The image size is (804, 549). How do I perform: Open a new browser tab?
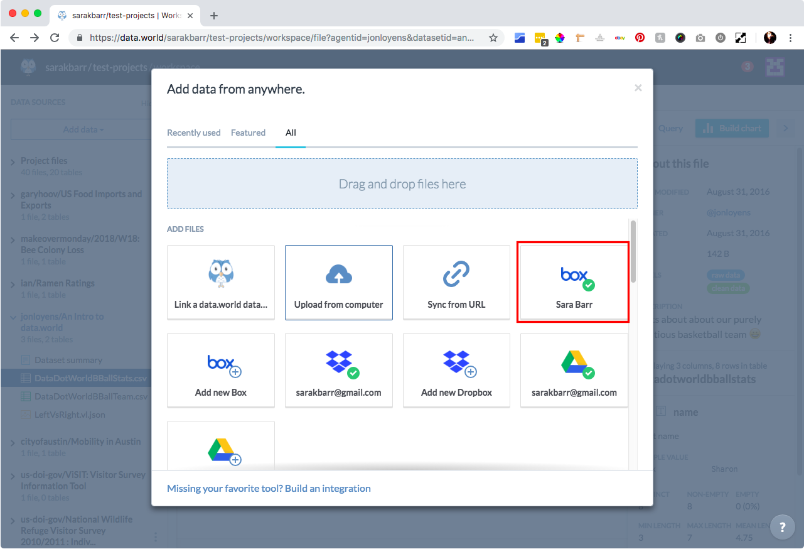click(x=214, y=15)
